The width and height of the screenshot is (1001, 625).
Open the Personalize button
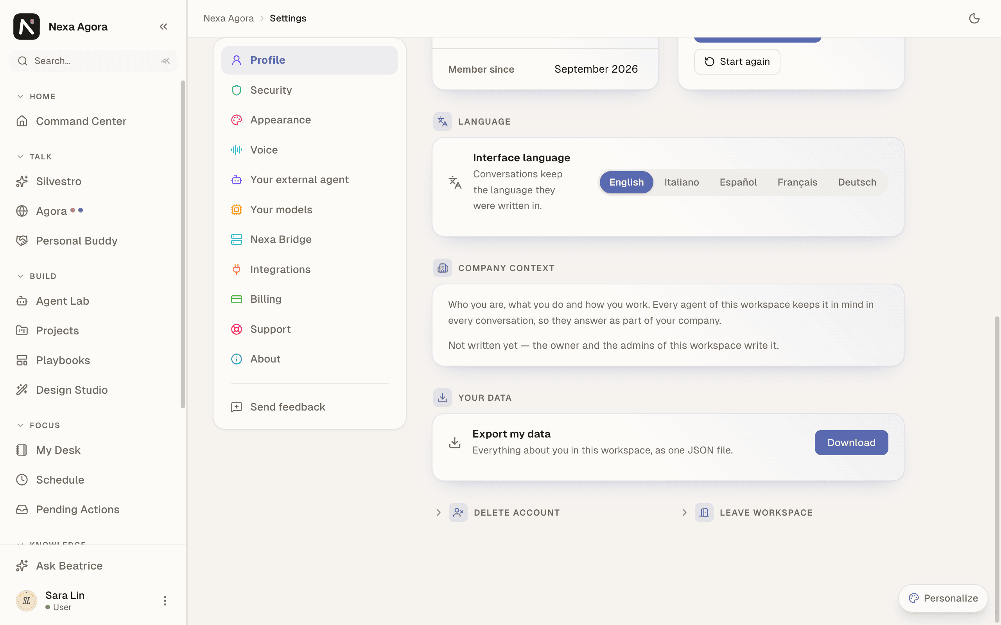click(x=943, y=598)
